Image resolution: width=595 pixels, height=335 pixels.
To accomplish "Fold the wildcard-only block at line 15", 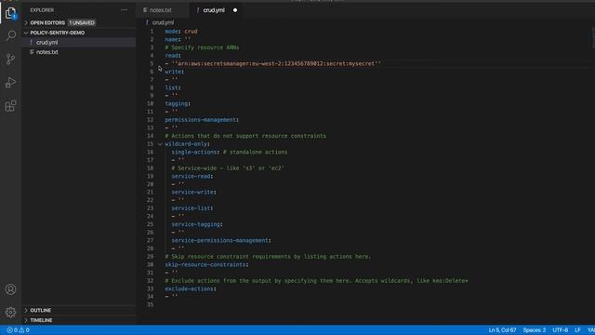I will pyautogui.click(x=160, y=144).
